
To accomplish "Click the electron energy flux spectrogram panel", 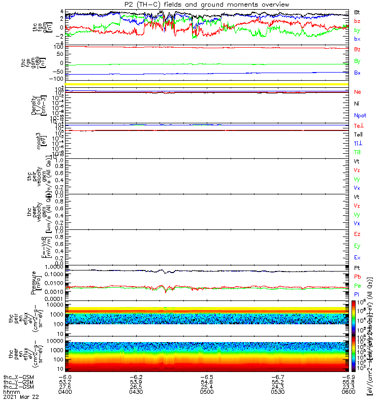I will (207, 354).
